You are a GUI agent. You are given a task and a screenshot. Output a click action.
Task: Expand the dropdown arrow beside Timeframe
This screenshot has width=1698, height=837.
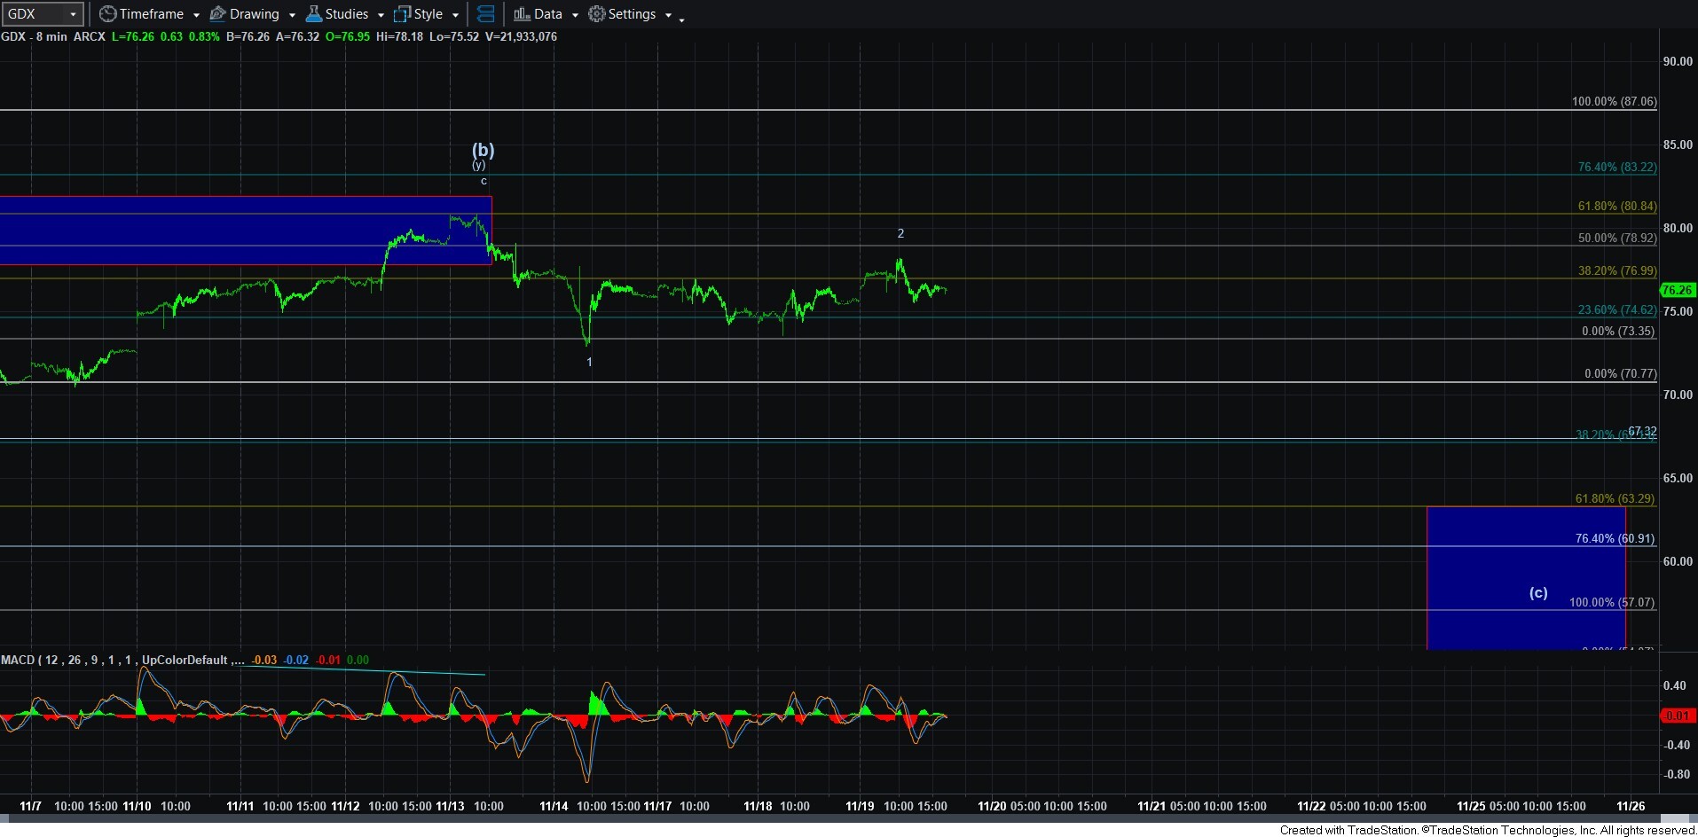coord(196,15)
